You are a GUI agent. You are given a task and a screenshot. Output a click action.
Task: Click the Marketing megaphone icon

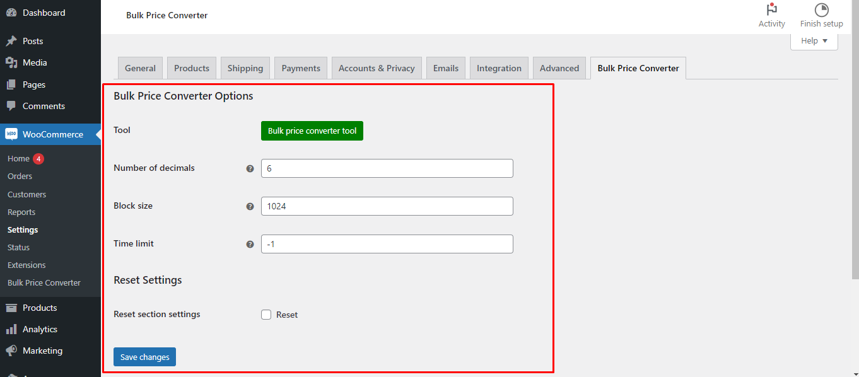(11, 351)
